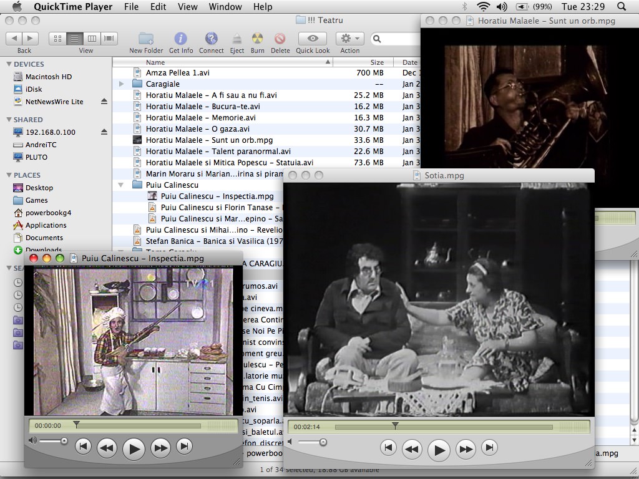Switch Finder to icon view
Image resolution: width=639 pixels, height=479 pixels.
[57, 38]
